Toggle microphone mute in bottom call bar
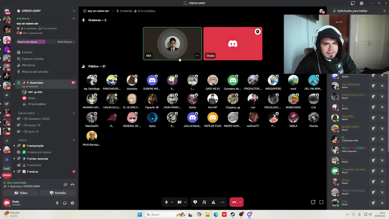The width and height of the screenshot is (389, 219). [166, 202]
